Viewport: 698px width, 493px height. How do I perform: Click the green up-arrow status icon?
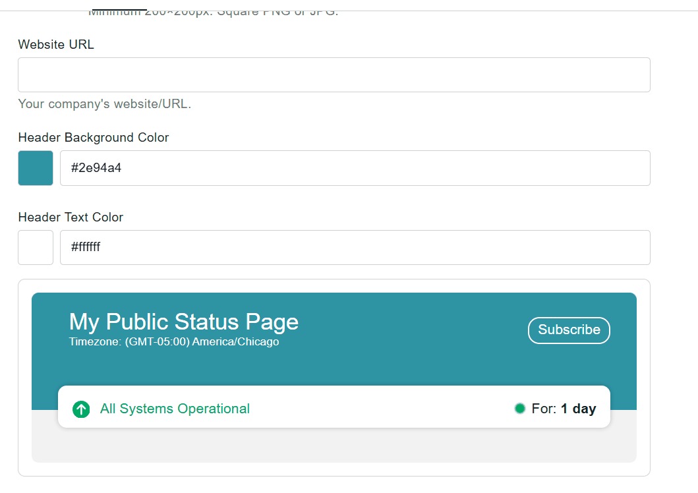[81, 409]
